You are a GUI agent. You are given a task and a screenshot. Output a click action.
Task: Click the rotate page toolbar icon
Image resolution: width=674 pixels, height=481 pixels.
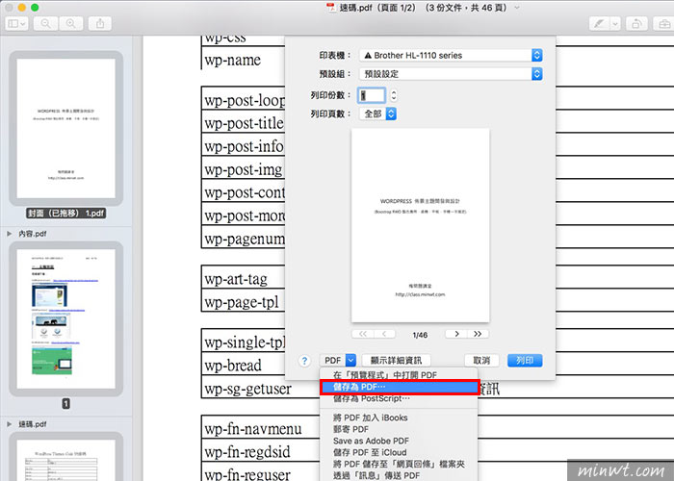636,24
